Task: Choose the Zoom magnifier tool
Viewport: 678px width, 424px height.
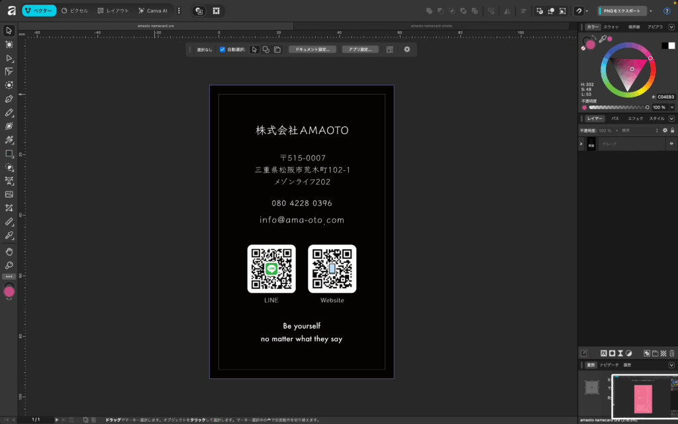Action: (x=9, y=265)
